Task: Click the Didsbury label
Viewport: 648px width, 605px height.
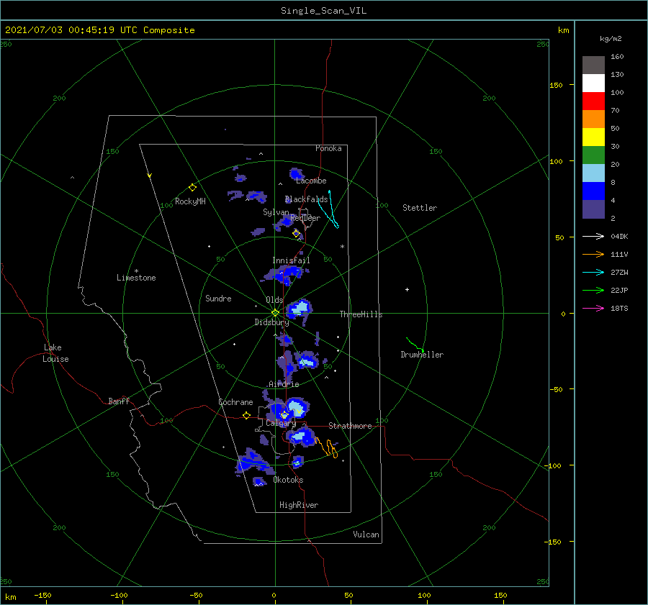Action: pyautogui.click(x=271, y=322)
